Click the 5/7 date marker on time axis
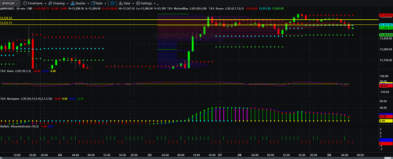Image resolution: width=393 pixels, height=159 pixels. click(220, 155)
